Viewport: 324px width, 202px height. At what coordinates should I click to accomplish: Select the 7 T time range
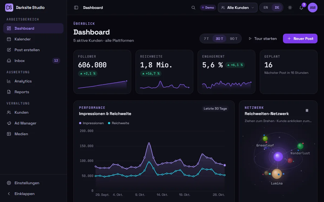(x=206, y=39)
